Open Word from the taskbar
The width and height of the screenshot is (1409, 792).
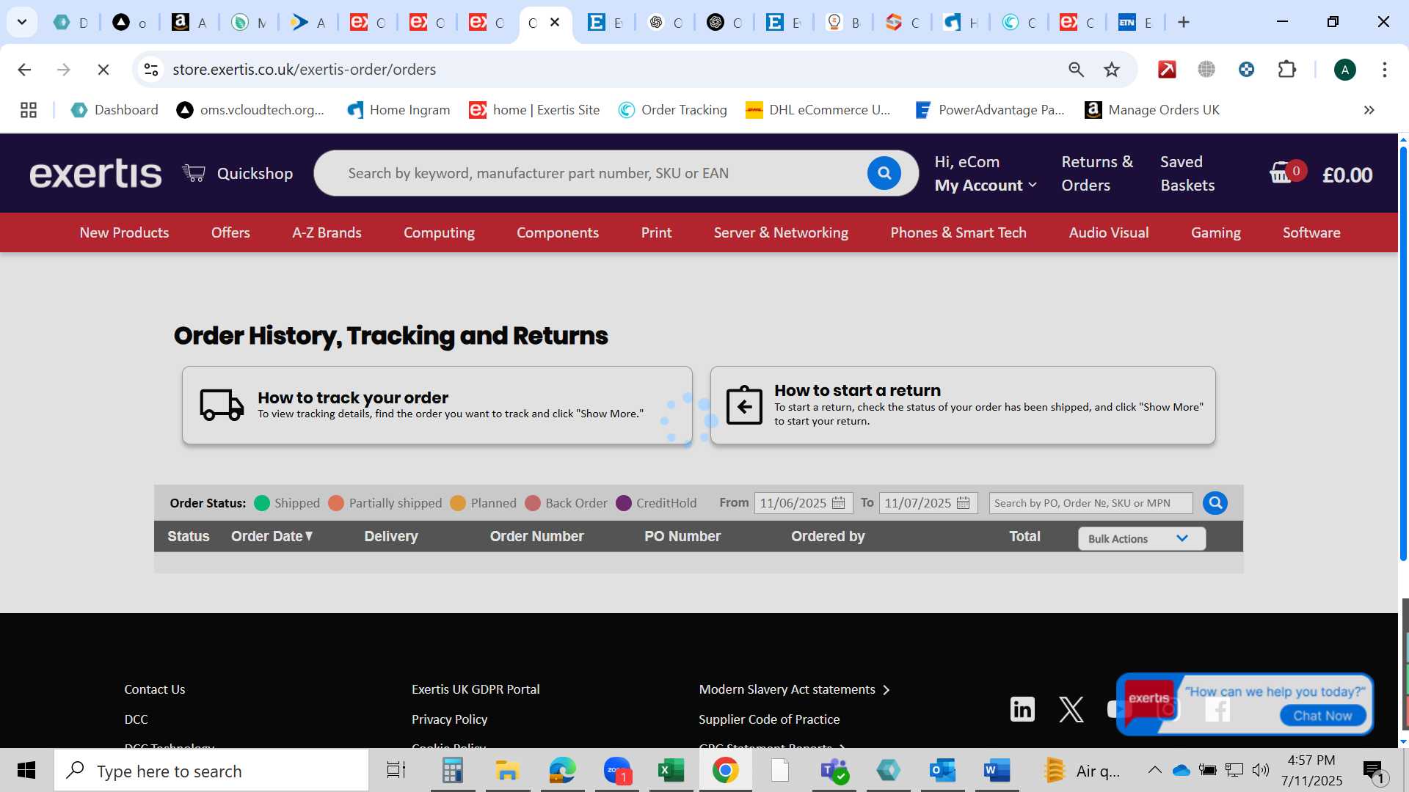[997, 771]
